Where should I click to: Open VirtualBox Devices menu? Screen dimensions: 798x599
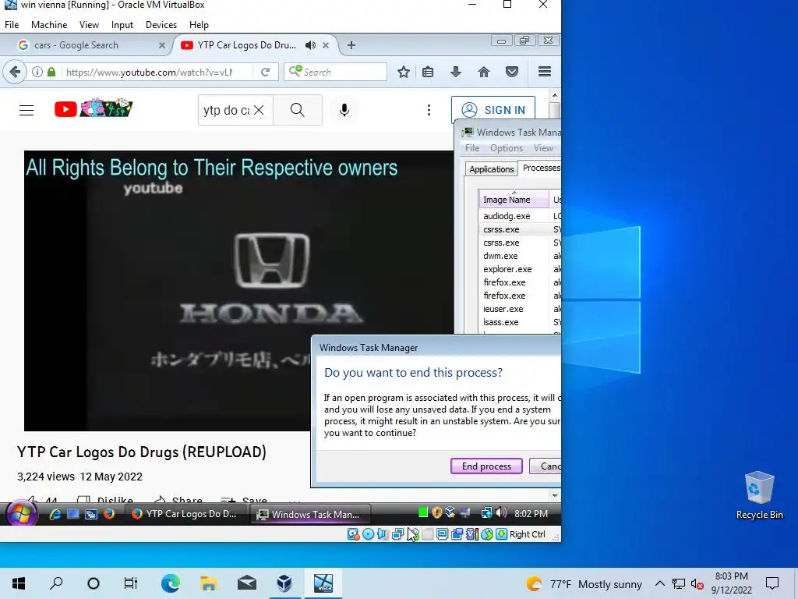click(x=161, y=24)
